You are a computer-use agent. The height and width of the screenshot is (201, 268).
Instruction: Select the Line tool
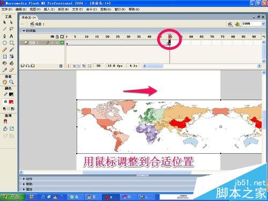pos(5,29)
